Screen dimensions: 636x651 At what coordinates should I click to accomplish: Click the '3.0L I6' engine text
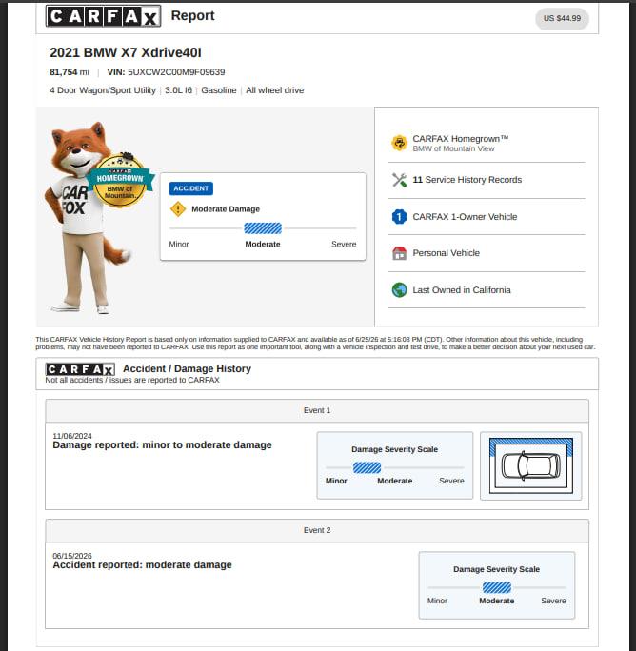179,90
